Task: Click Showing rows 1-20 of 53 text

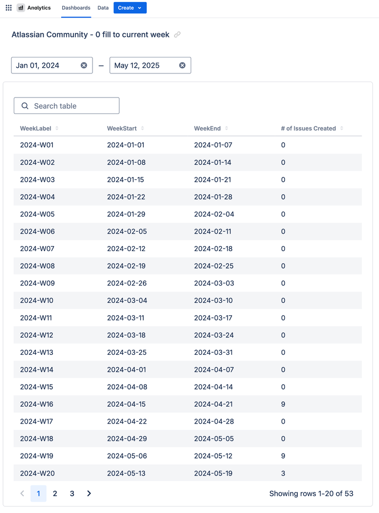Action: coord(311,493)
